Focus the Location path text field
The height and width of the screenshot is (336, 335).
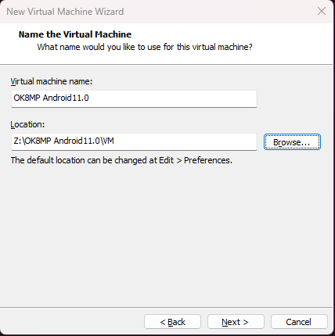[134, 141]
